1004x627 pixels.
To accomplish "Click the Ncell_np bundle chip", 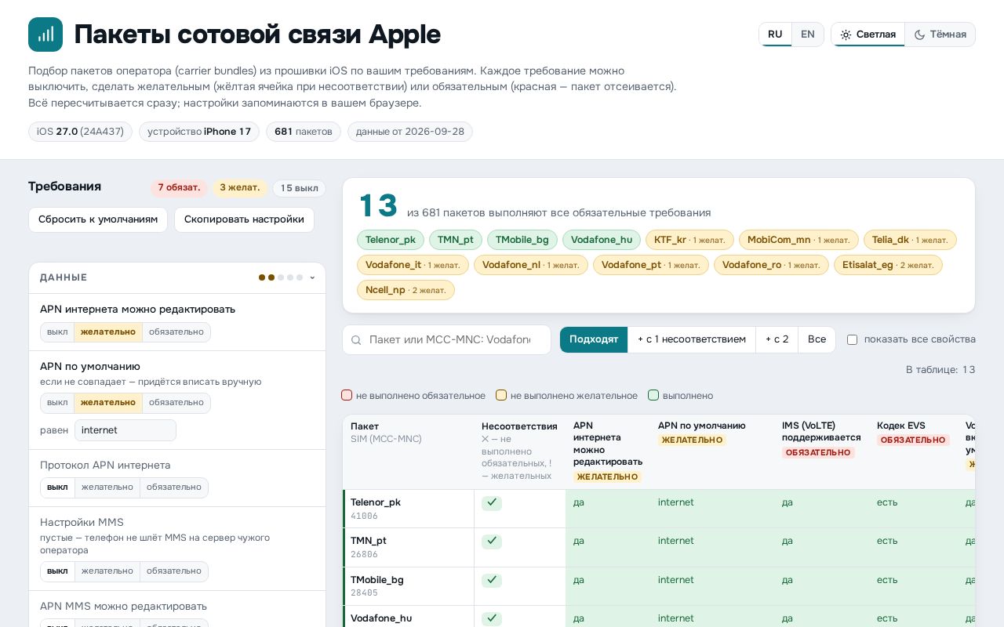I will [x=406, y=290].
